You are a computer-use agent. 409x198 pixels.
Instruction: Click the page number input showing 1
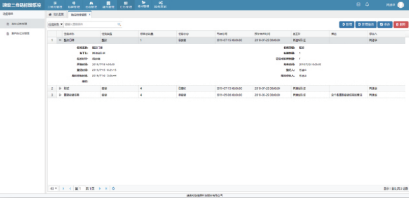coord(81,189)
